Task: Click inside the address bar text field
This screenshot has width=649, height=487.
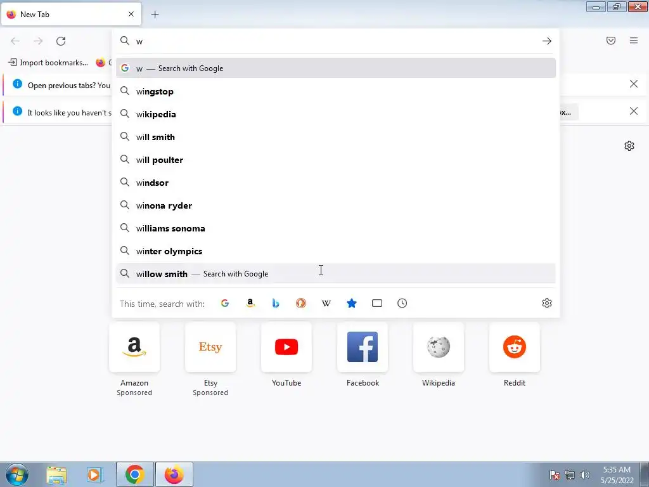Action: (335, 41)
